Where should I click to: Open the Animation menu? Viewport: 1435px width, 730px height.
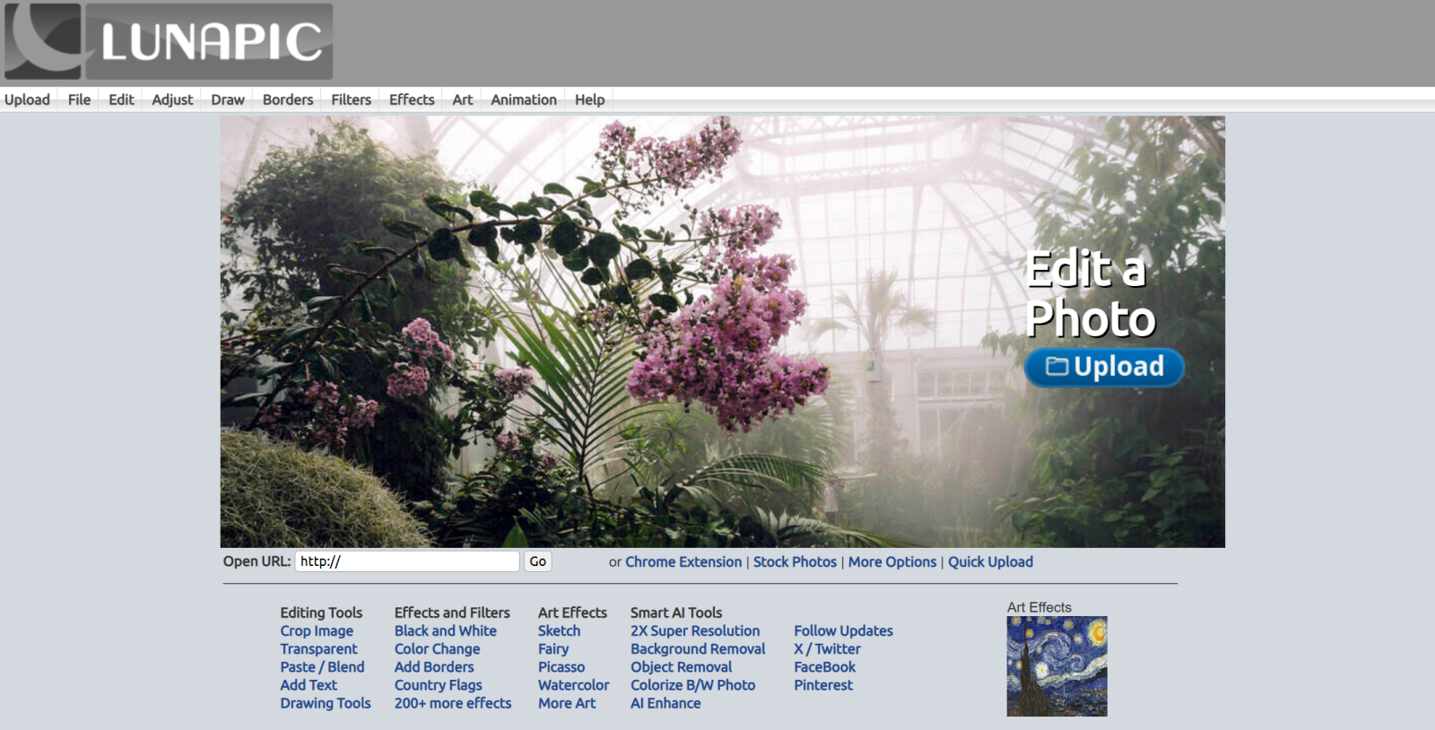(524, 100)
